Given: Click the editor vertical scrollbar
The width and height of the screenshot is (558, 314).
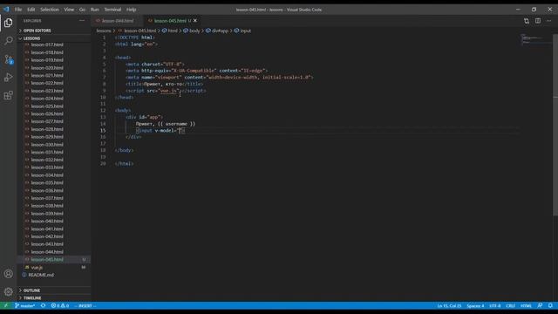Looking at the screenshot, I should point(555,125).
